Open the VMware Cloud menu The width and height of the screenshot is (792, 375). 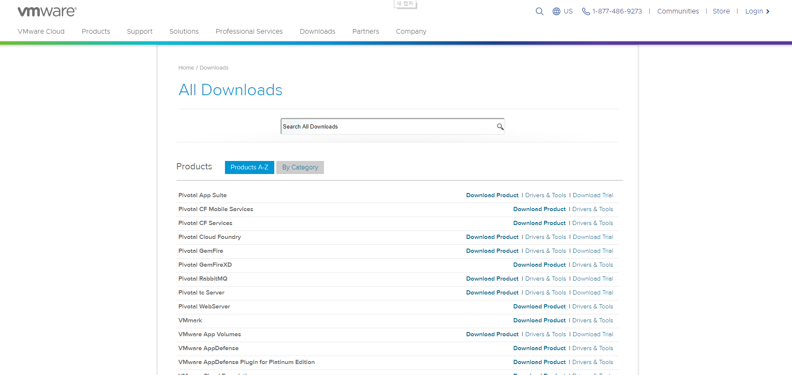coord(41,31)
